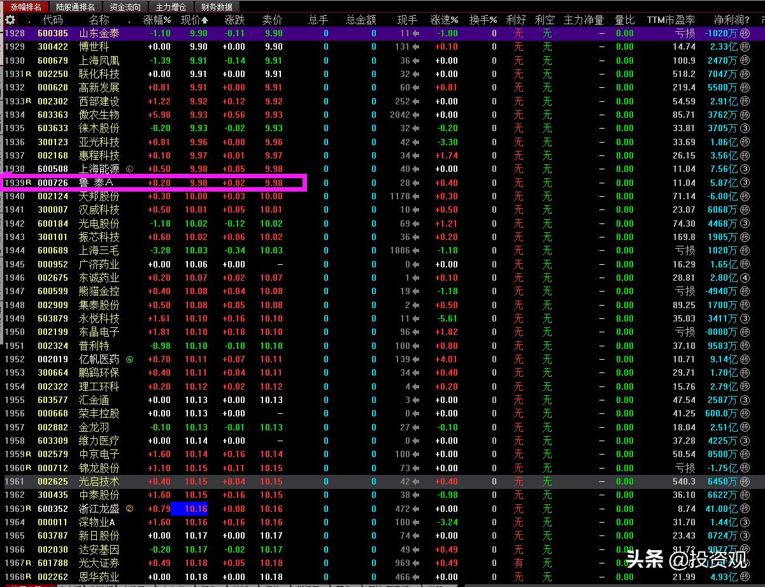765x587 pixels.
Task: Click circled 2 marker beside 浙江龙盛 name
Action: pyautogui.click(x=129, y=509)
